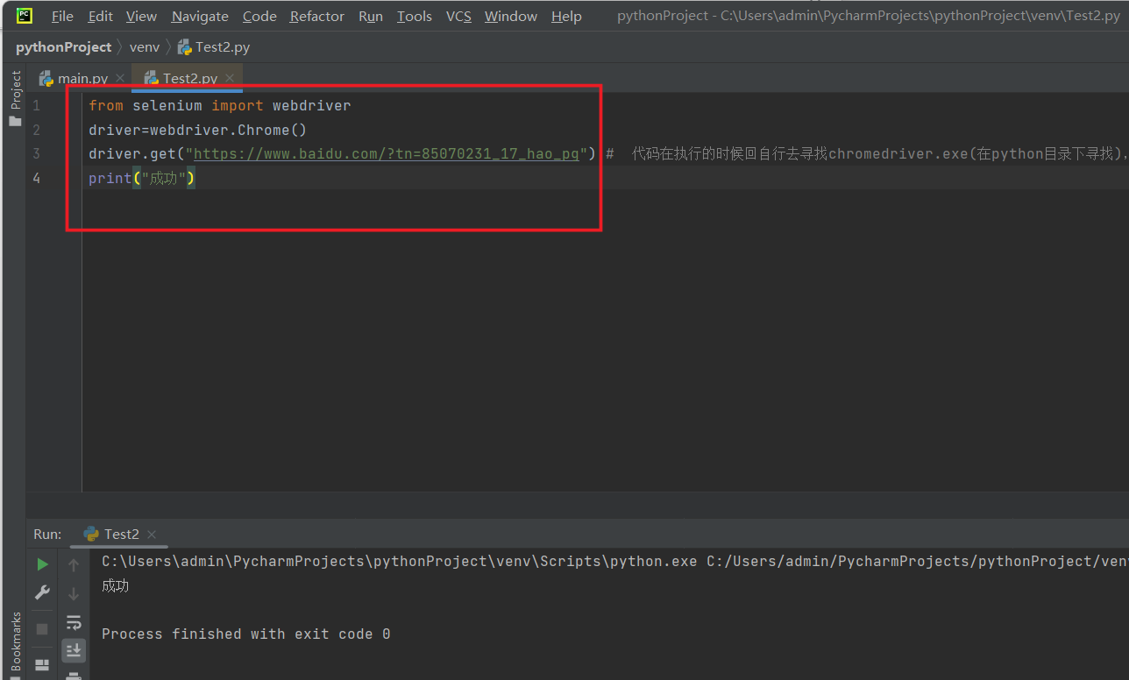Click the Python file icon in breadcrumb
The height and width of the screenshot is (680, 1129).
(x=184, y=47)
